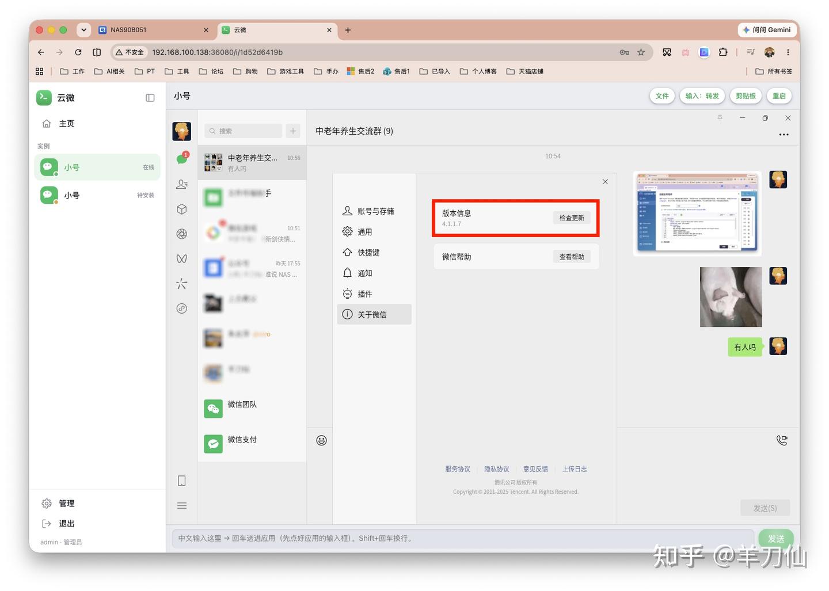Select the online 小号 instance
Viewport: 829px width, 591px height.
[x=97, y=167]
